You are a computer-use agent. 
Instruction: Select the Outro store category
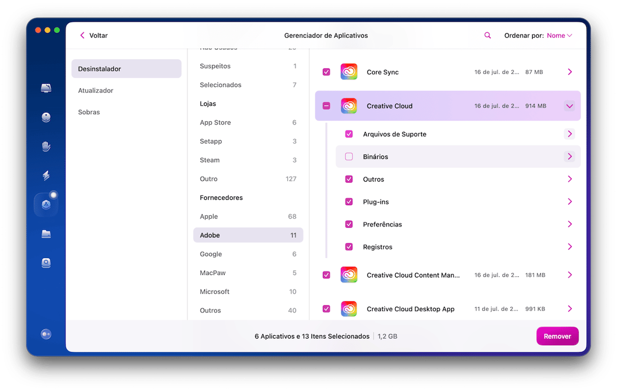[x=248, y=179]
